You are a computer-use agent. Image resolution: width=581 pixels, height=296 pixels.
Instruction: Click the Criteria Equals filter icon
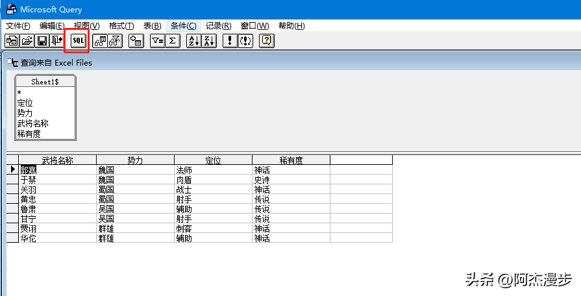click(158, 40)
